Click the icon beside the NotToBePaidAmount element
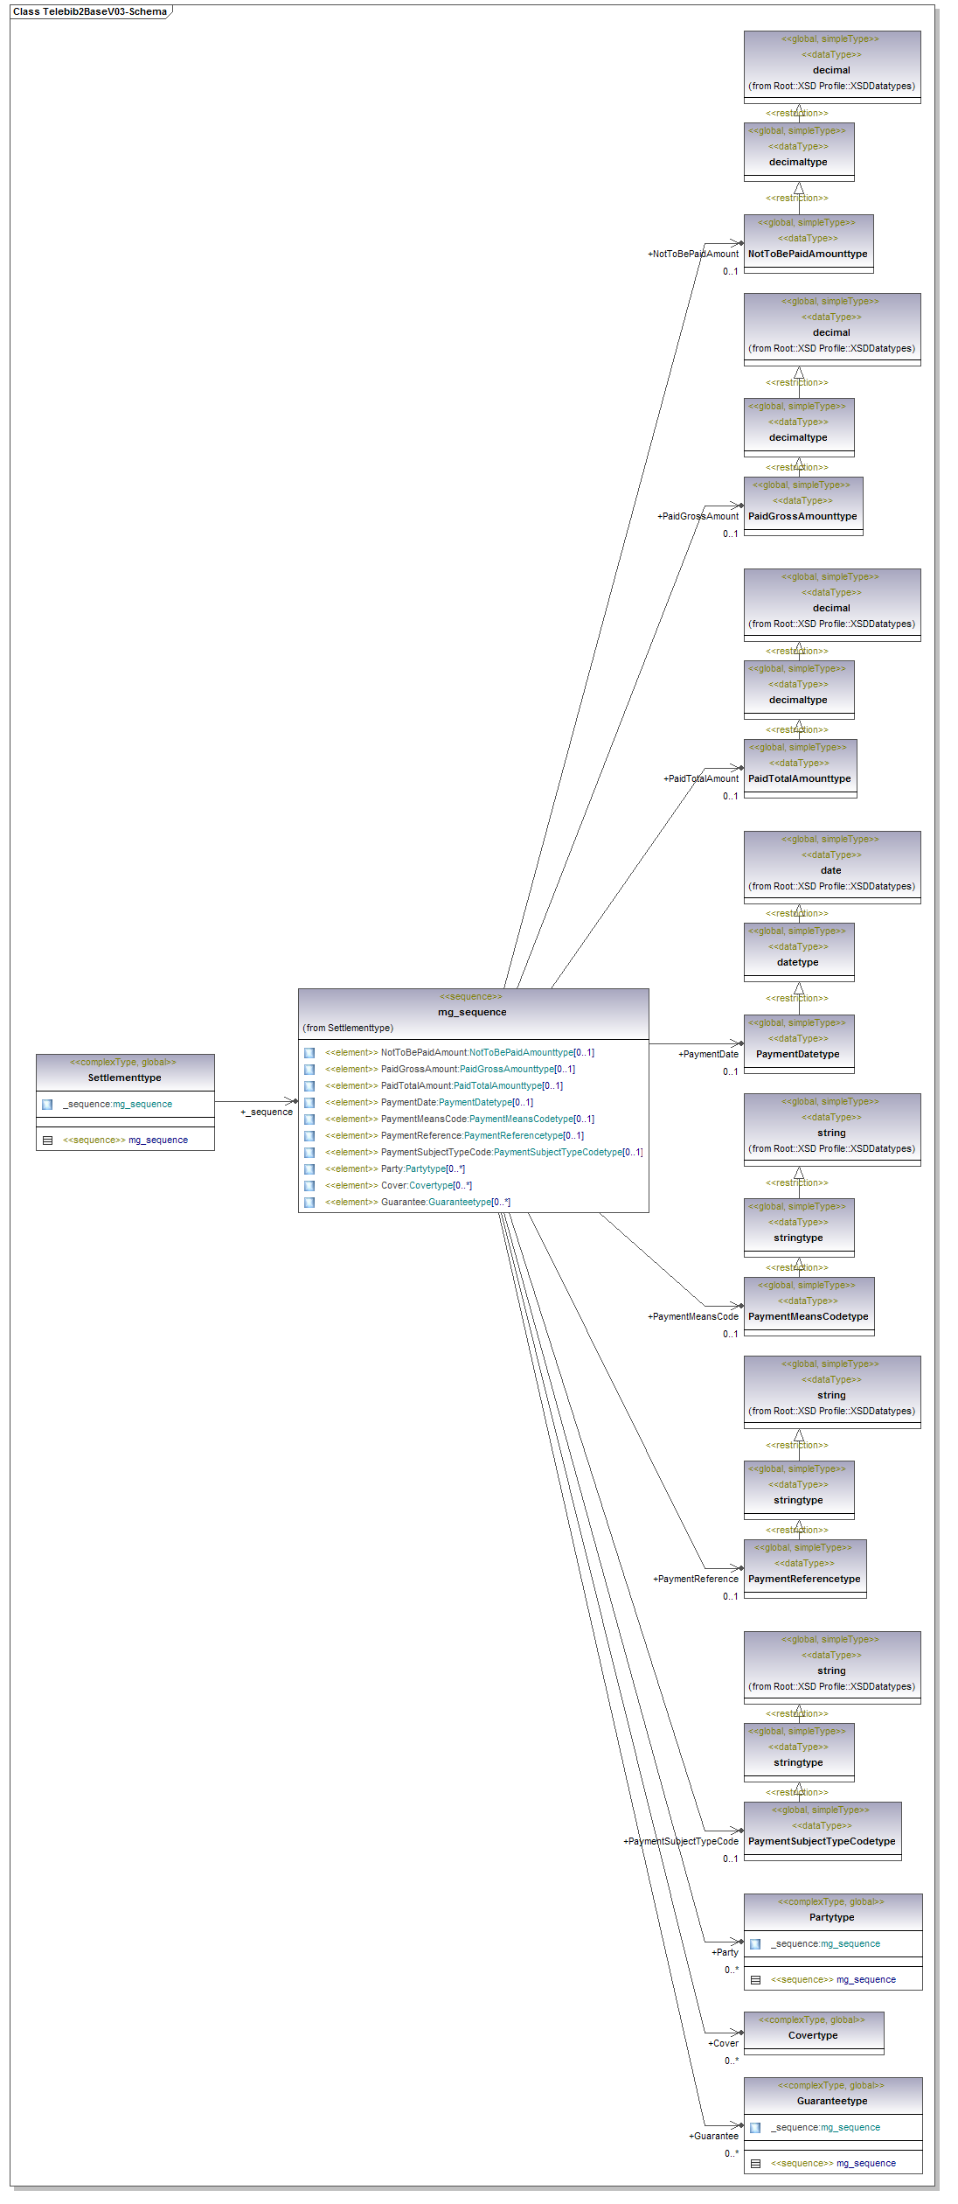This screenshot has height=2204, width=958. click(x=309, y=1053)
